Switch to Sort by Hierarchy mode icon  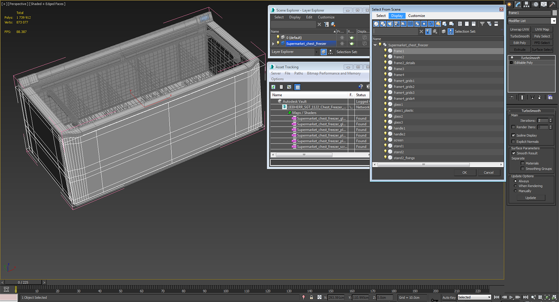click(451, 31)
